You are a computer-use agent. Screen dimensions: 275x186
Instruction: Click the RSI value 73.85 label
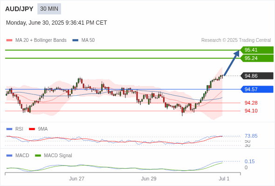click(x=251, y=136)
